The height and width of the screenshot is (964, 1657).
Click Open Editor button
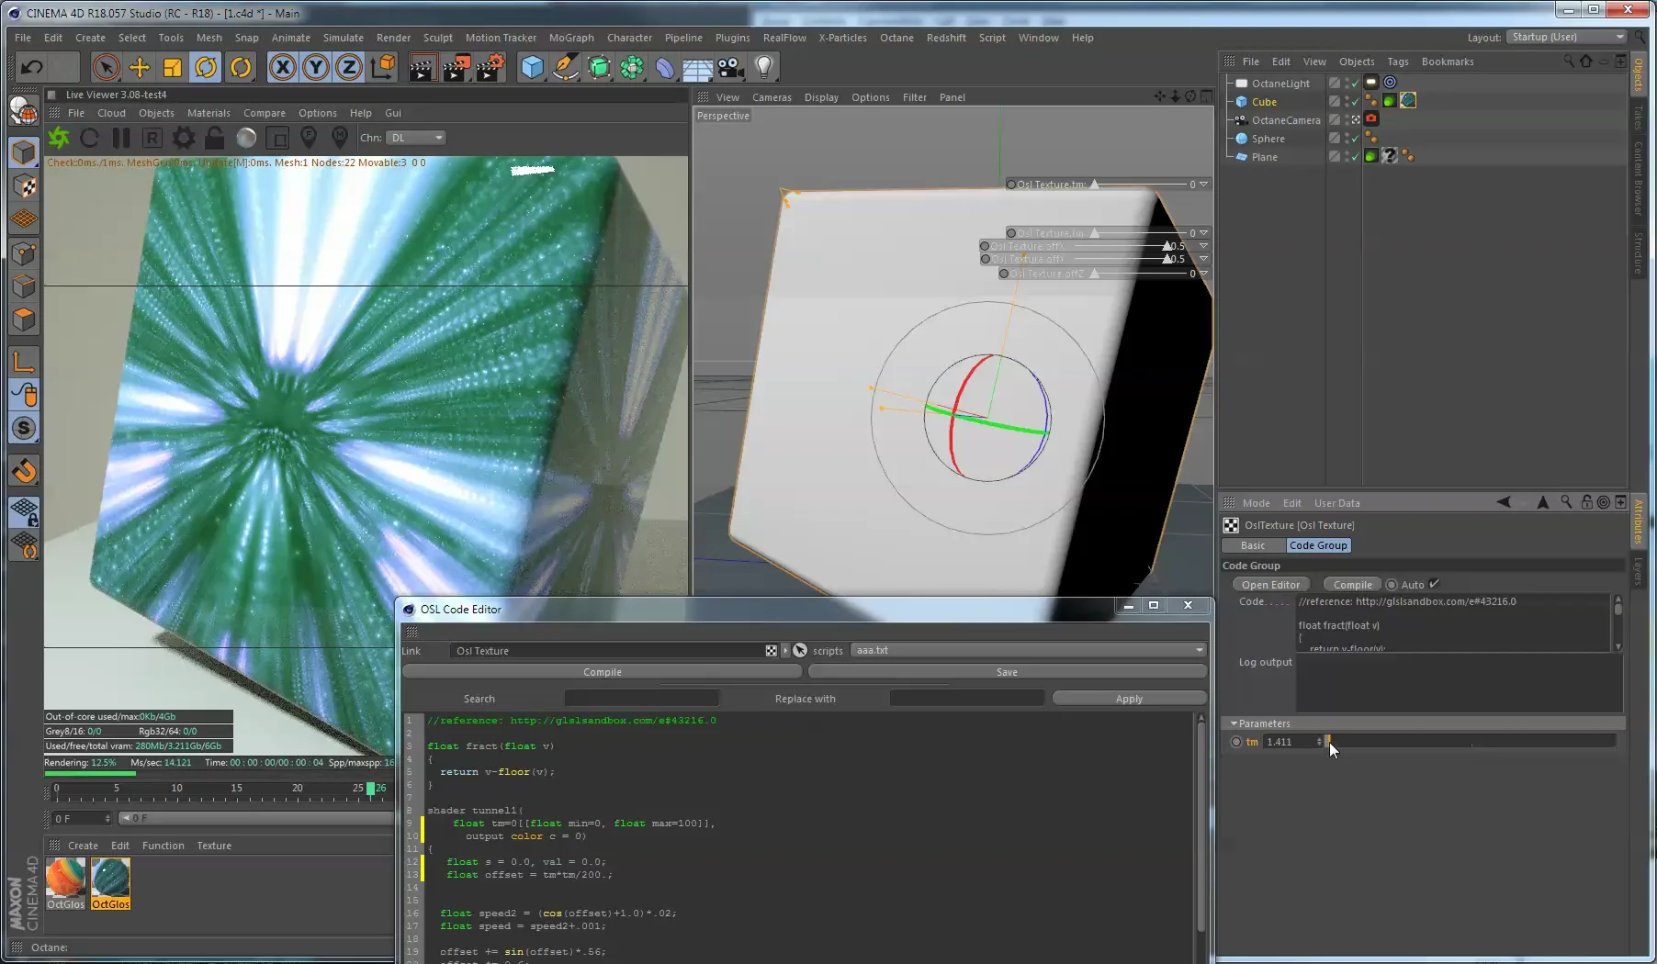point(1270,585)
